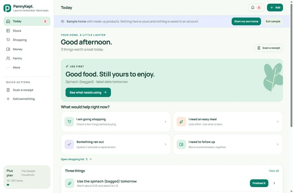Mark spinach as Finished it
This screenshot has height=193, width=293.
pyautogui.click(x=259, y=183)
